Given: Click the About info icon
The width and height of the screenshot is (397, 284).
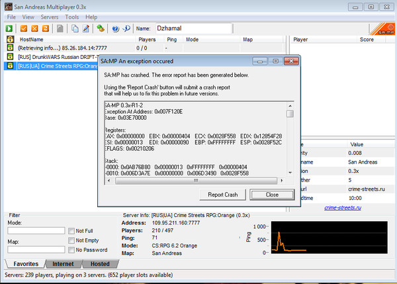Looking at the screenshot, I should [126, 28].
